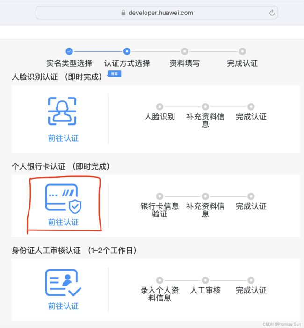Click 前往认证 under face recognition
Image resolution: width=304 pixels, height=328 pixels.
[63, 138]
